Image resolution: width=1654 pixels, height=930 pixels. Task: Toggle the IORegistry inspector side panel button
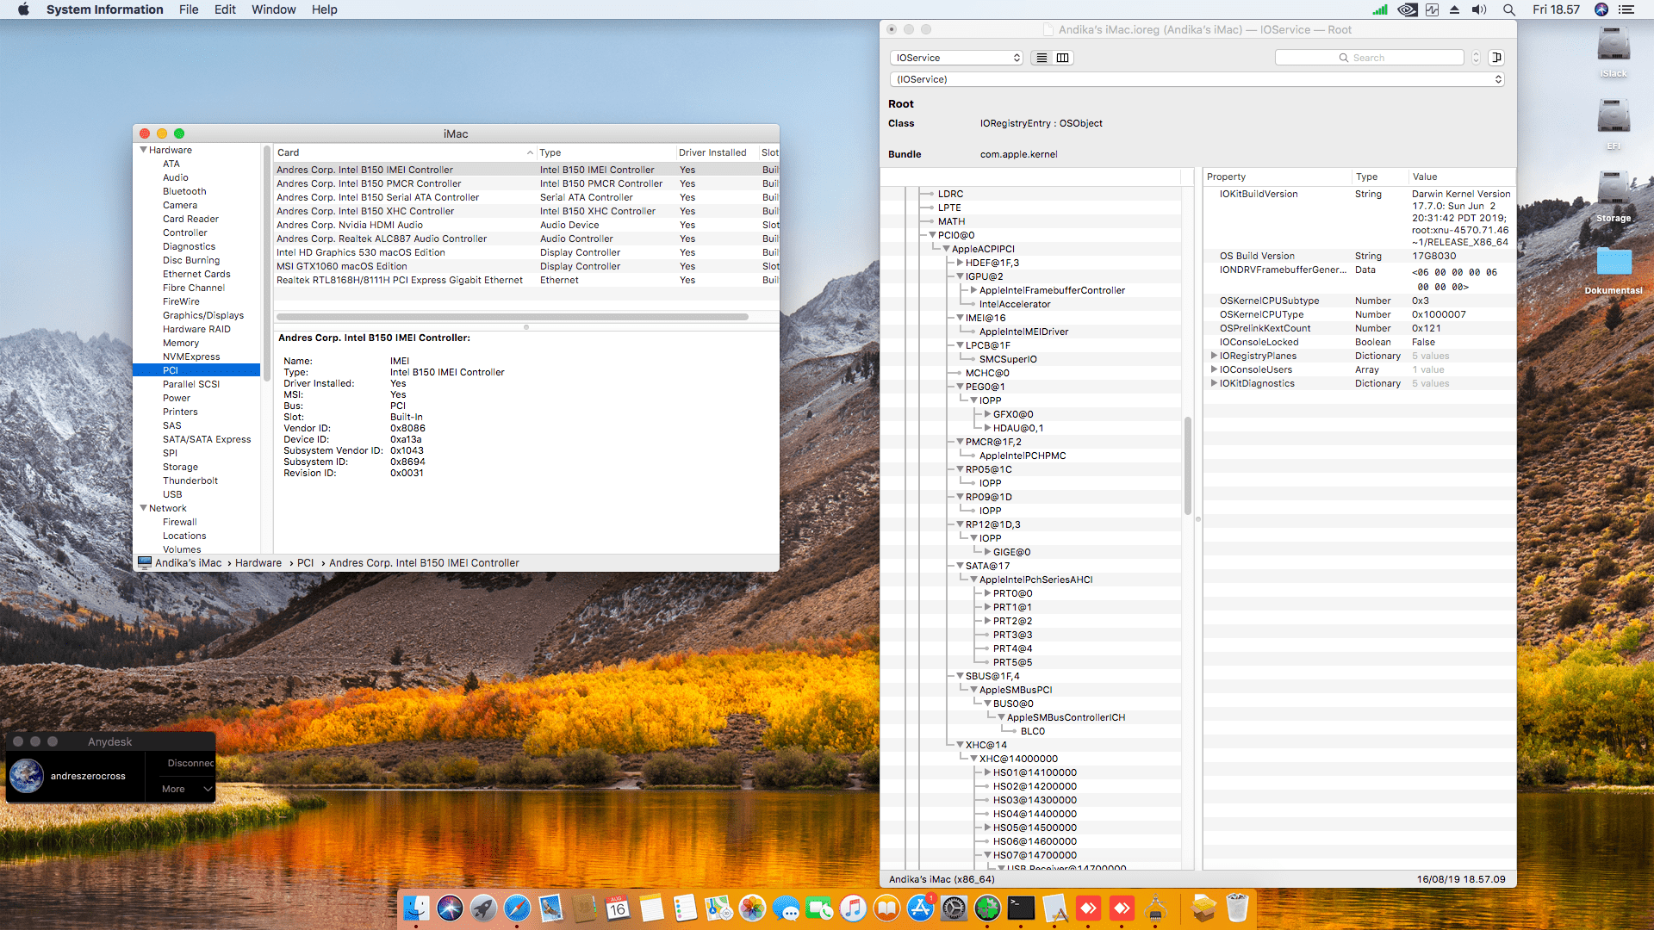click(1496, 58)
